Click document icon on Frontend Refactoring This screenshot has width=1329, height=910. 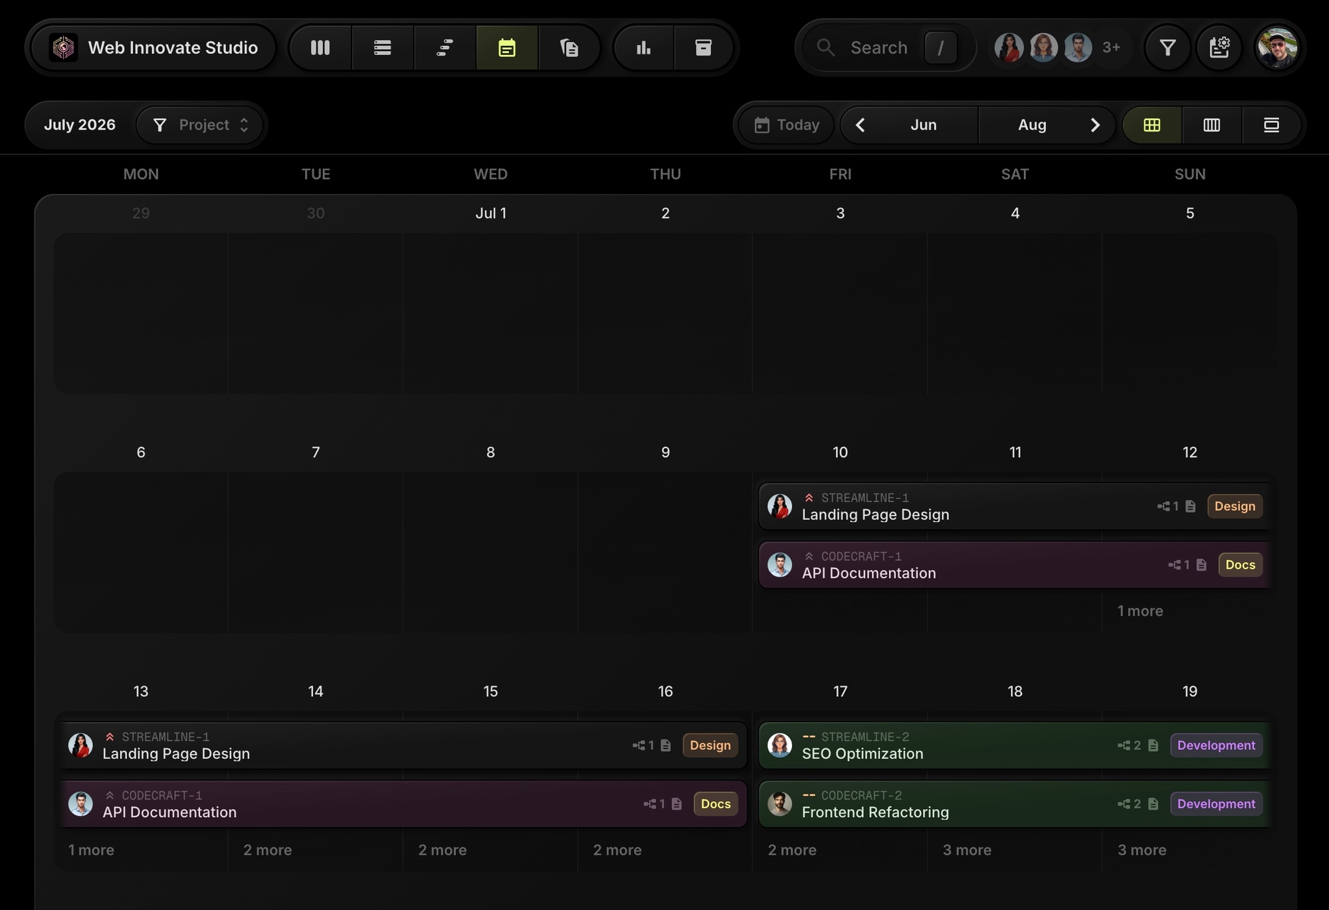pos(1154,804)
